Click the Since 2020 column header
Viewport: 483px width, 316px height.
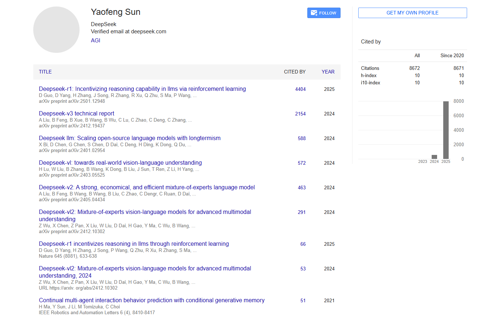click(452, 55)
